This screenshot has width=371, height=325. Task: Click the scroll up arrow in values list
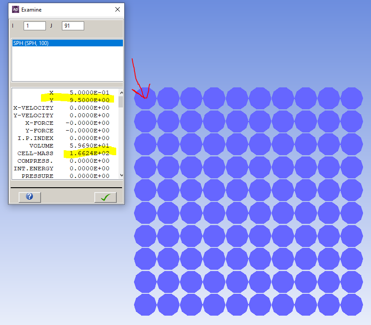[x=121, y=93]
